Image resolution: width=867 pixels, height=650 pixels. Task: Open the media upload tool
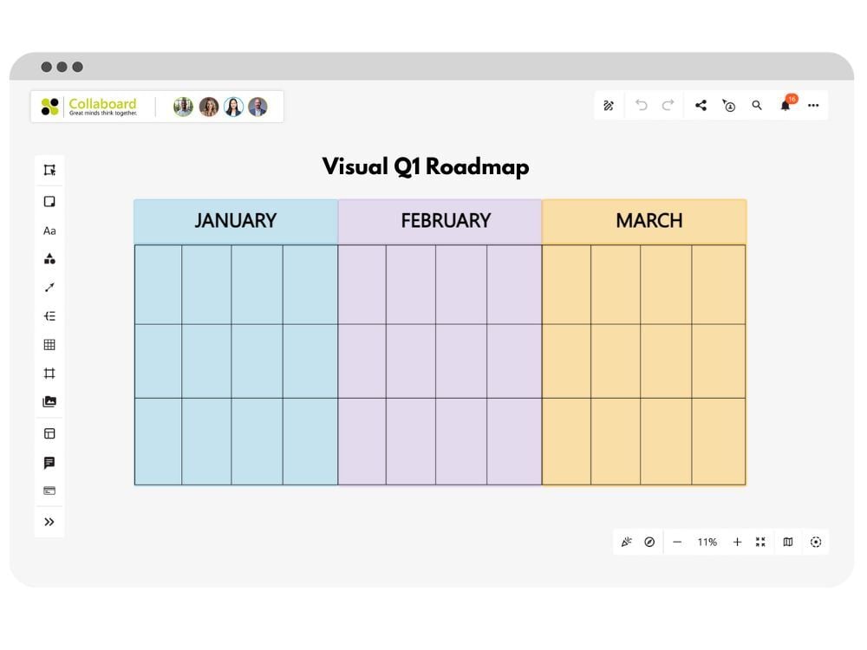coord(49,401)
